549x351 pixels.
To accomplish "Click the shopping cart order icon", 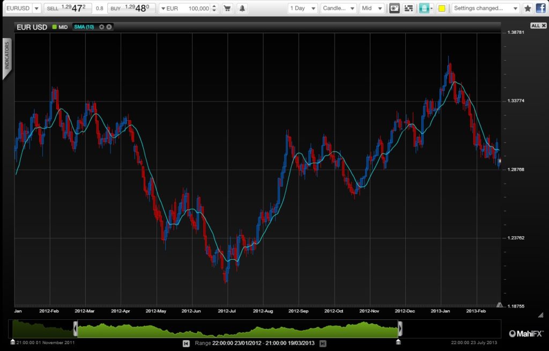I will (x=227, y=9).
